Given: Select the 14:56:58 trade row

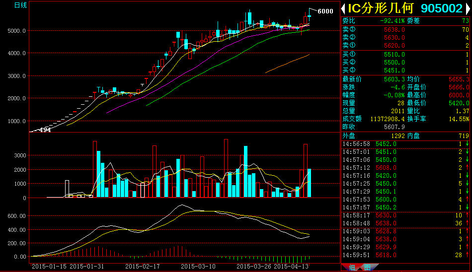Looking at the screenshot, I should (x=405, y=144).
